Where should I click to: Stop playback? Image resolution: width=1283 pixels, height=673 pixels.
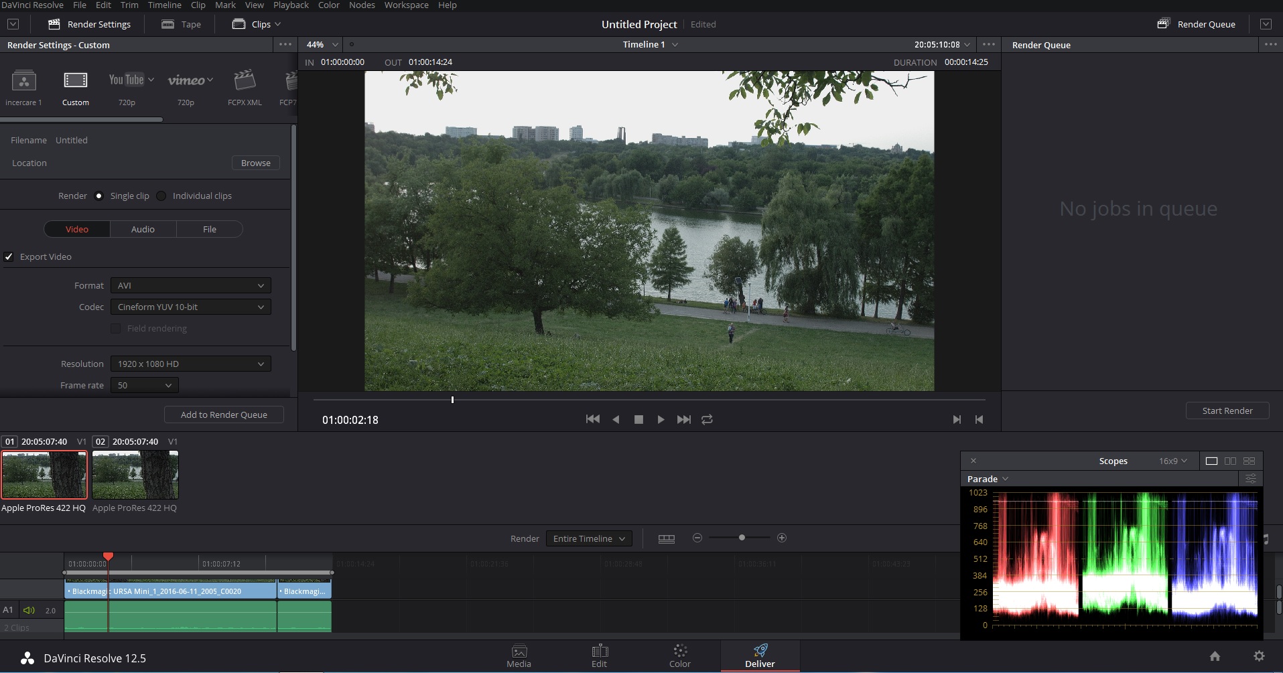point(638,419)
